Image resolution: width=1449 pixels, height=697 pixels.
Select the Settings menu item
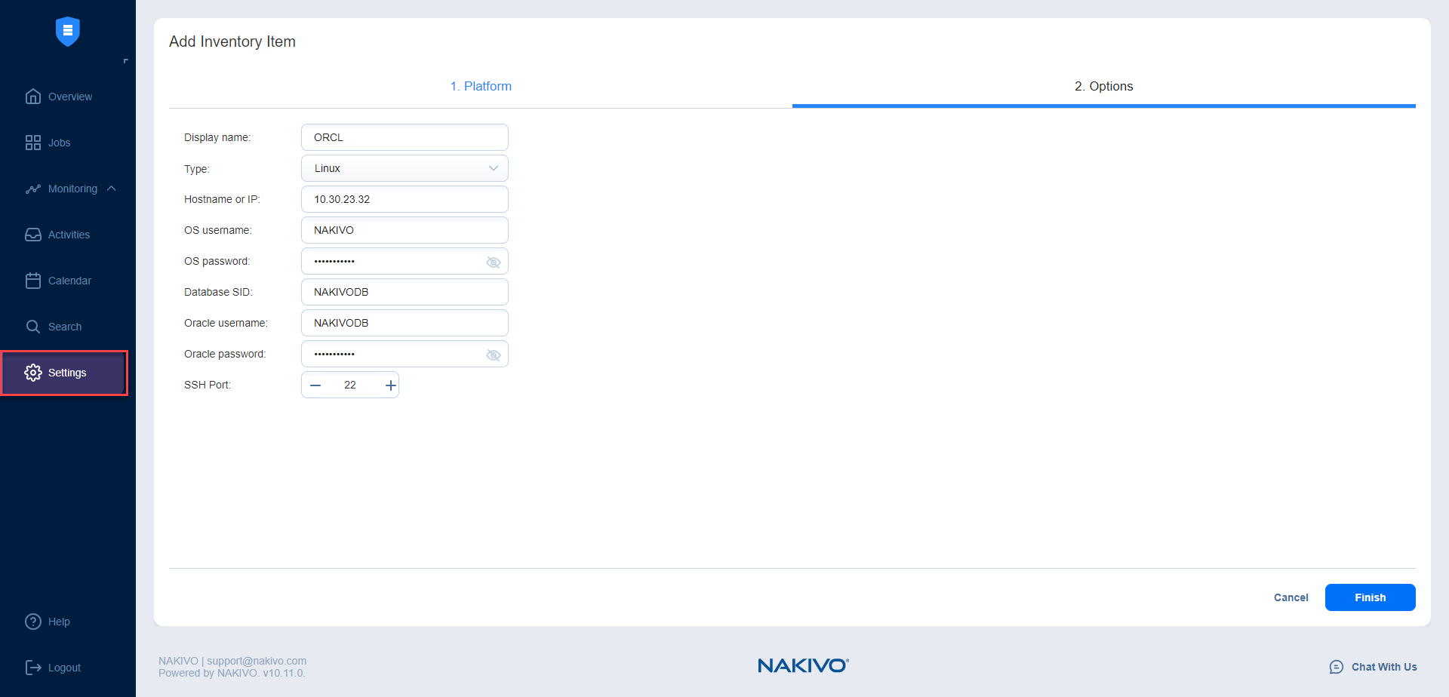(x=65, y=373)
